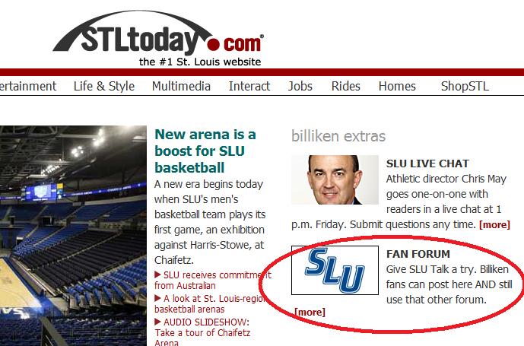Open the SLU logo thumbnail
The width and height of the screenshot is (524, 346).
[x=335, y=270]
